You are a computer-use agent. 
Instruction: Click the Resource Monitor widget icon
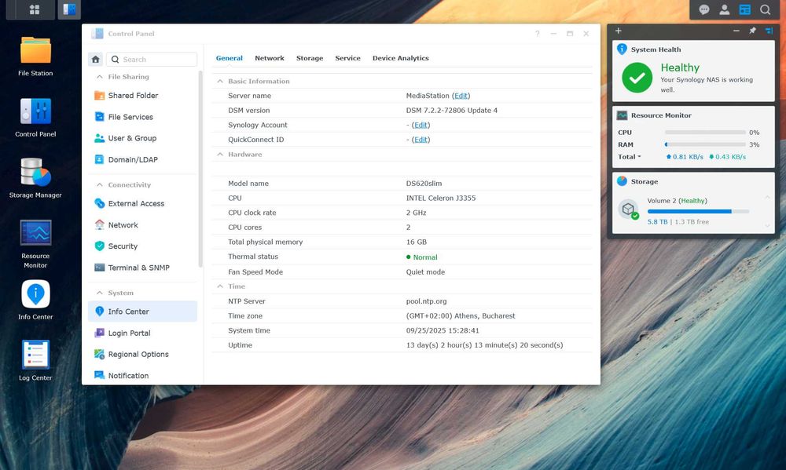point(622,115)
